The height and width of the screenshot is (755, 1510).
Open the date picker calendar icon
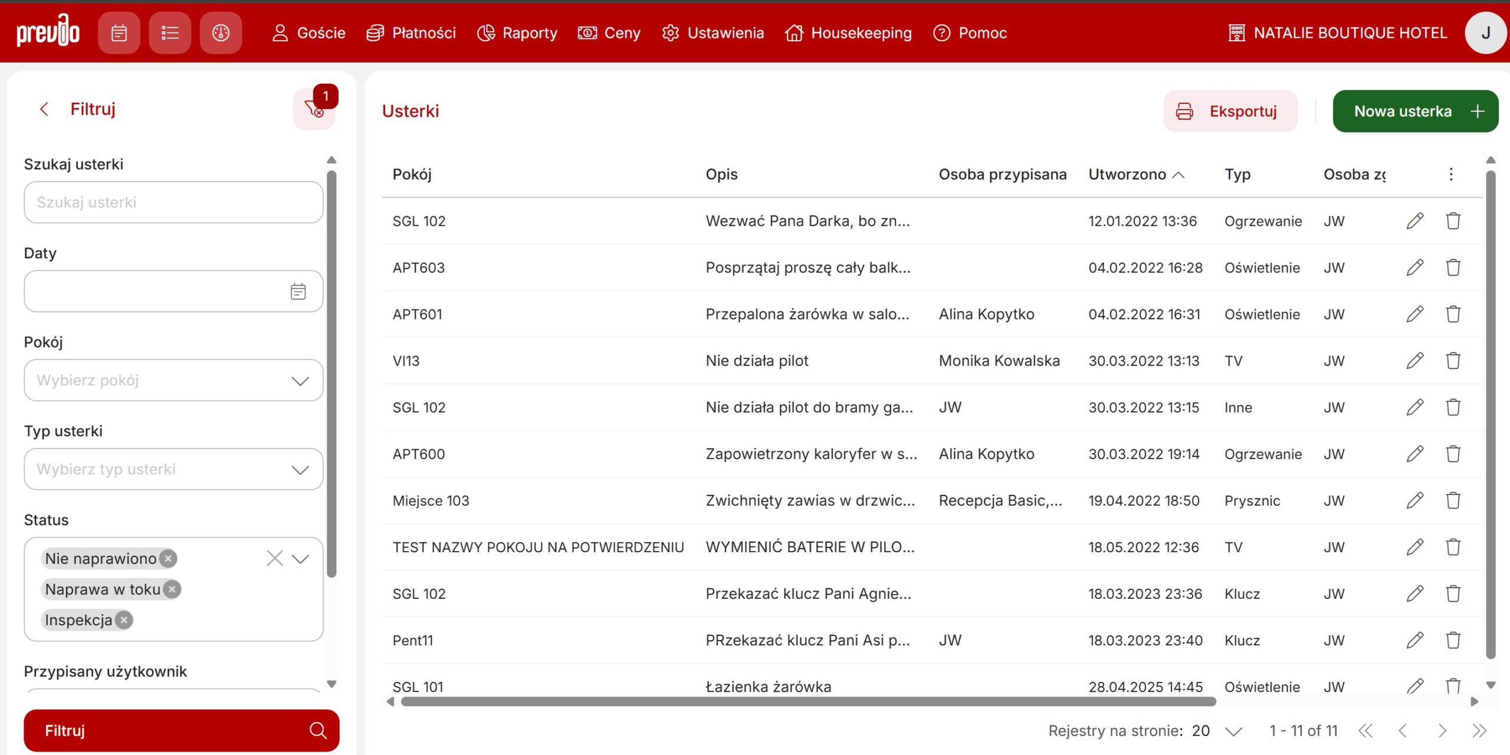[x=298, y=291]
